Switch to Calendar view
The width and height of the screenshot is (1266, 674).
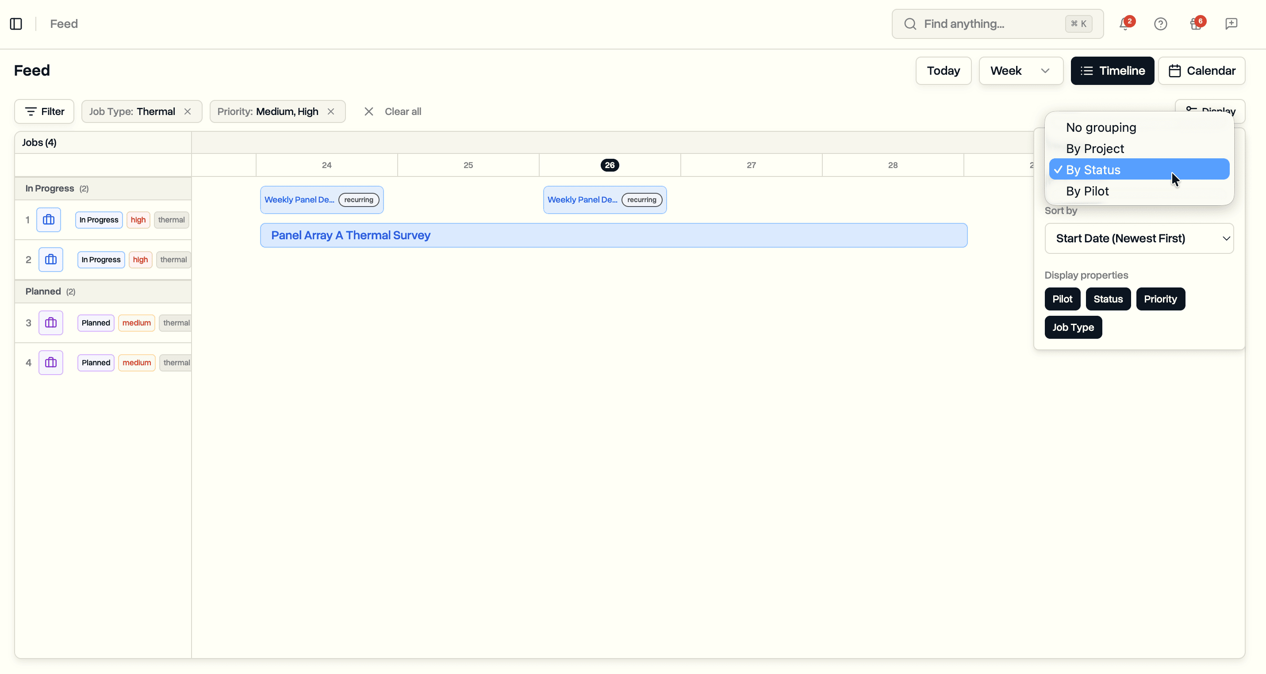(1201, 70)
